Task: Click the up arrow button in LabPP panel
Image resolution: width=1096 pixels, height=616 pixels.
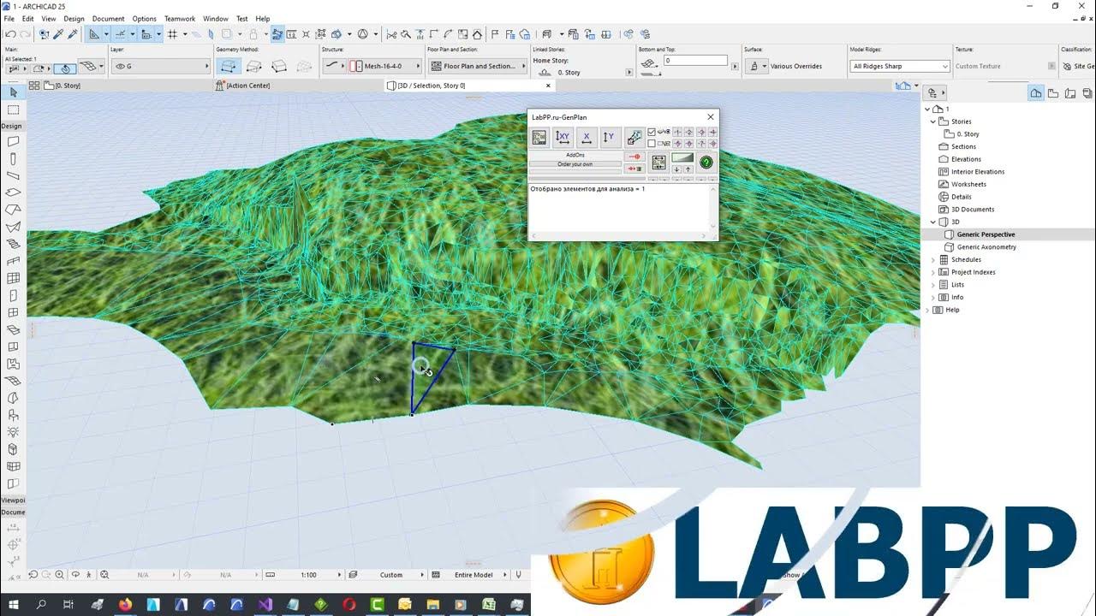Action: pyautogui.click(x=688, y=169)
